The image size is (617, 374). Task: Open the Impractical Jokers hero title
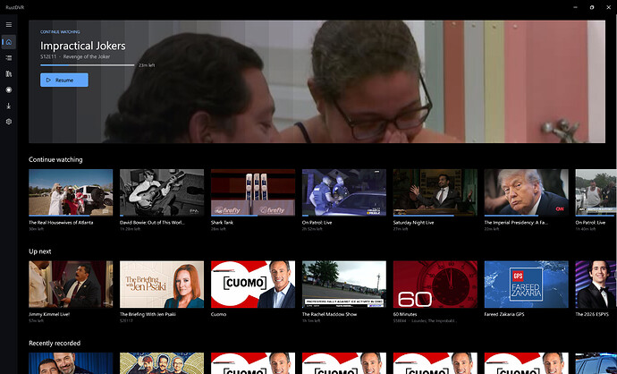pyautogui.click(x=83, y=46)
